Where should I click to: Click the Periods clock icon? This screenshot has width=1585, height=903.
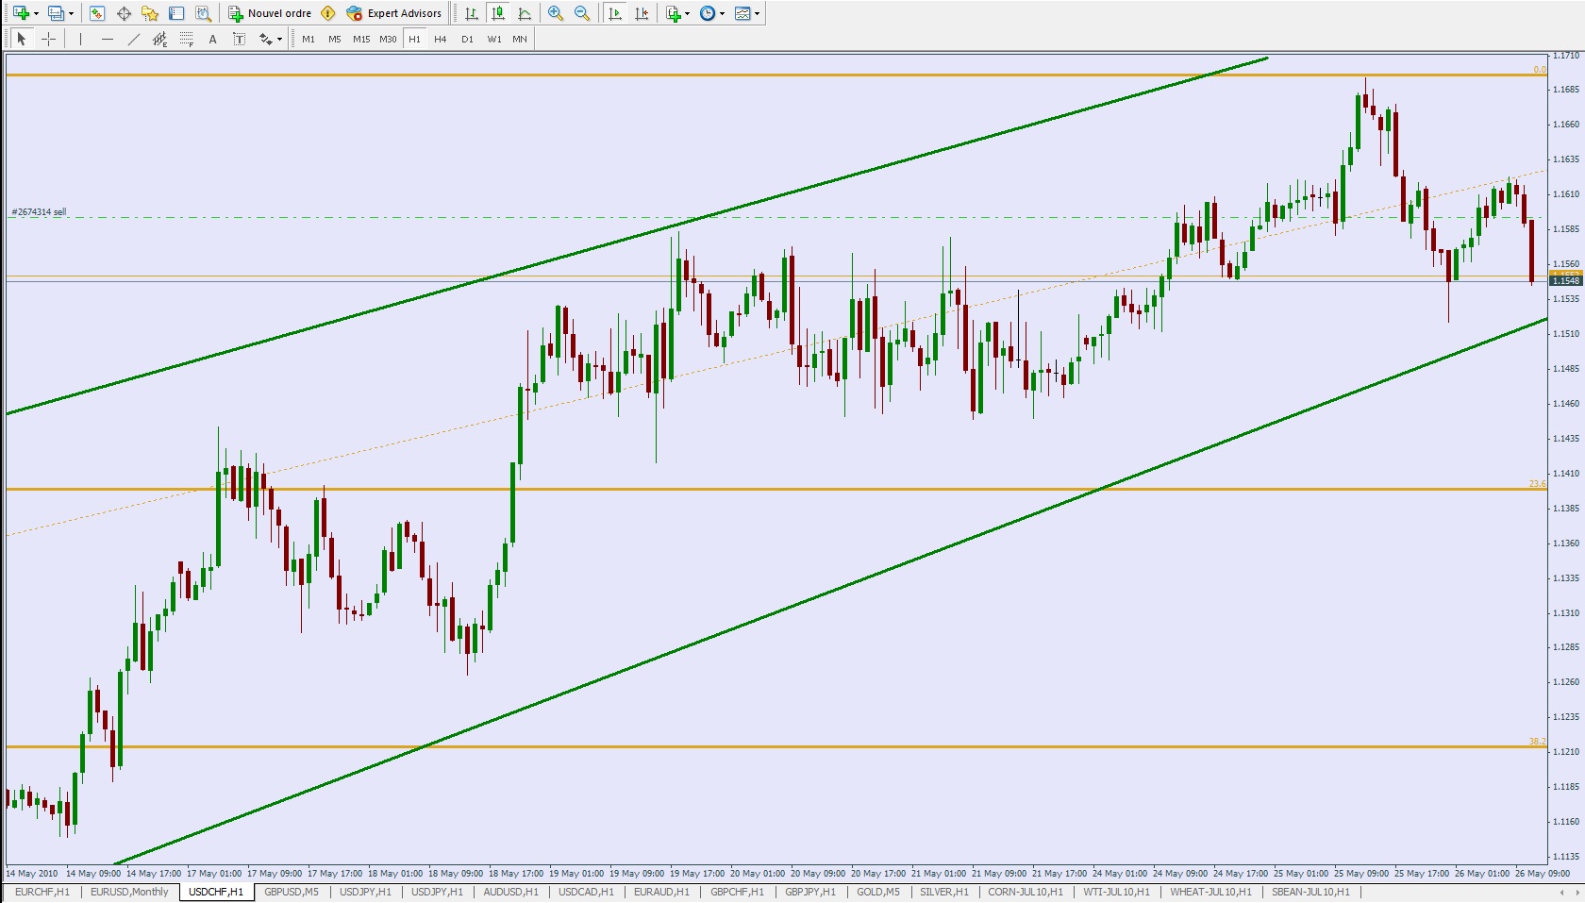(x=708, y=13)
